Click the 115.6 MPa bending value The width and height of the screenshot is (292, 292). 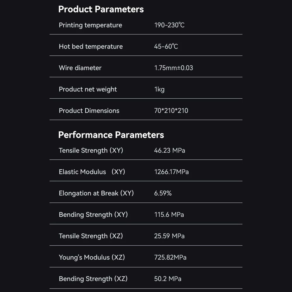click(169, 215)
